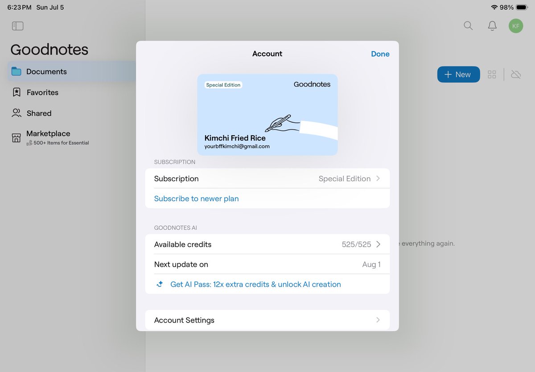Check the cloud sync off icon
The height and width of the screenshot is (372, 535).
click(x=516, y=74)
